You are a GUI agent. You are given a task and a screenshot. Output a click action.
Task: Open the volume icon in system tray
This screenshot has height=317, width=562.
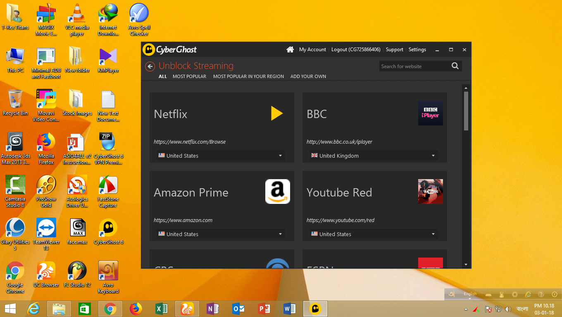click(x=508, y=309)
